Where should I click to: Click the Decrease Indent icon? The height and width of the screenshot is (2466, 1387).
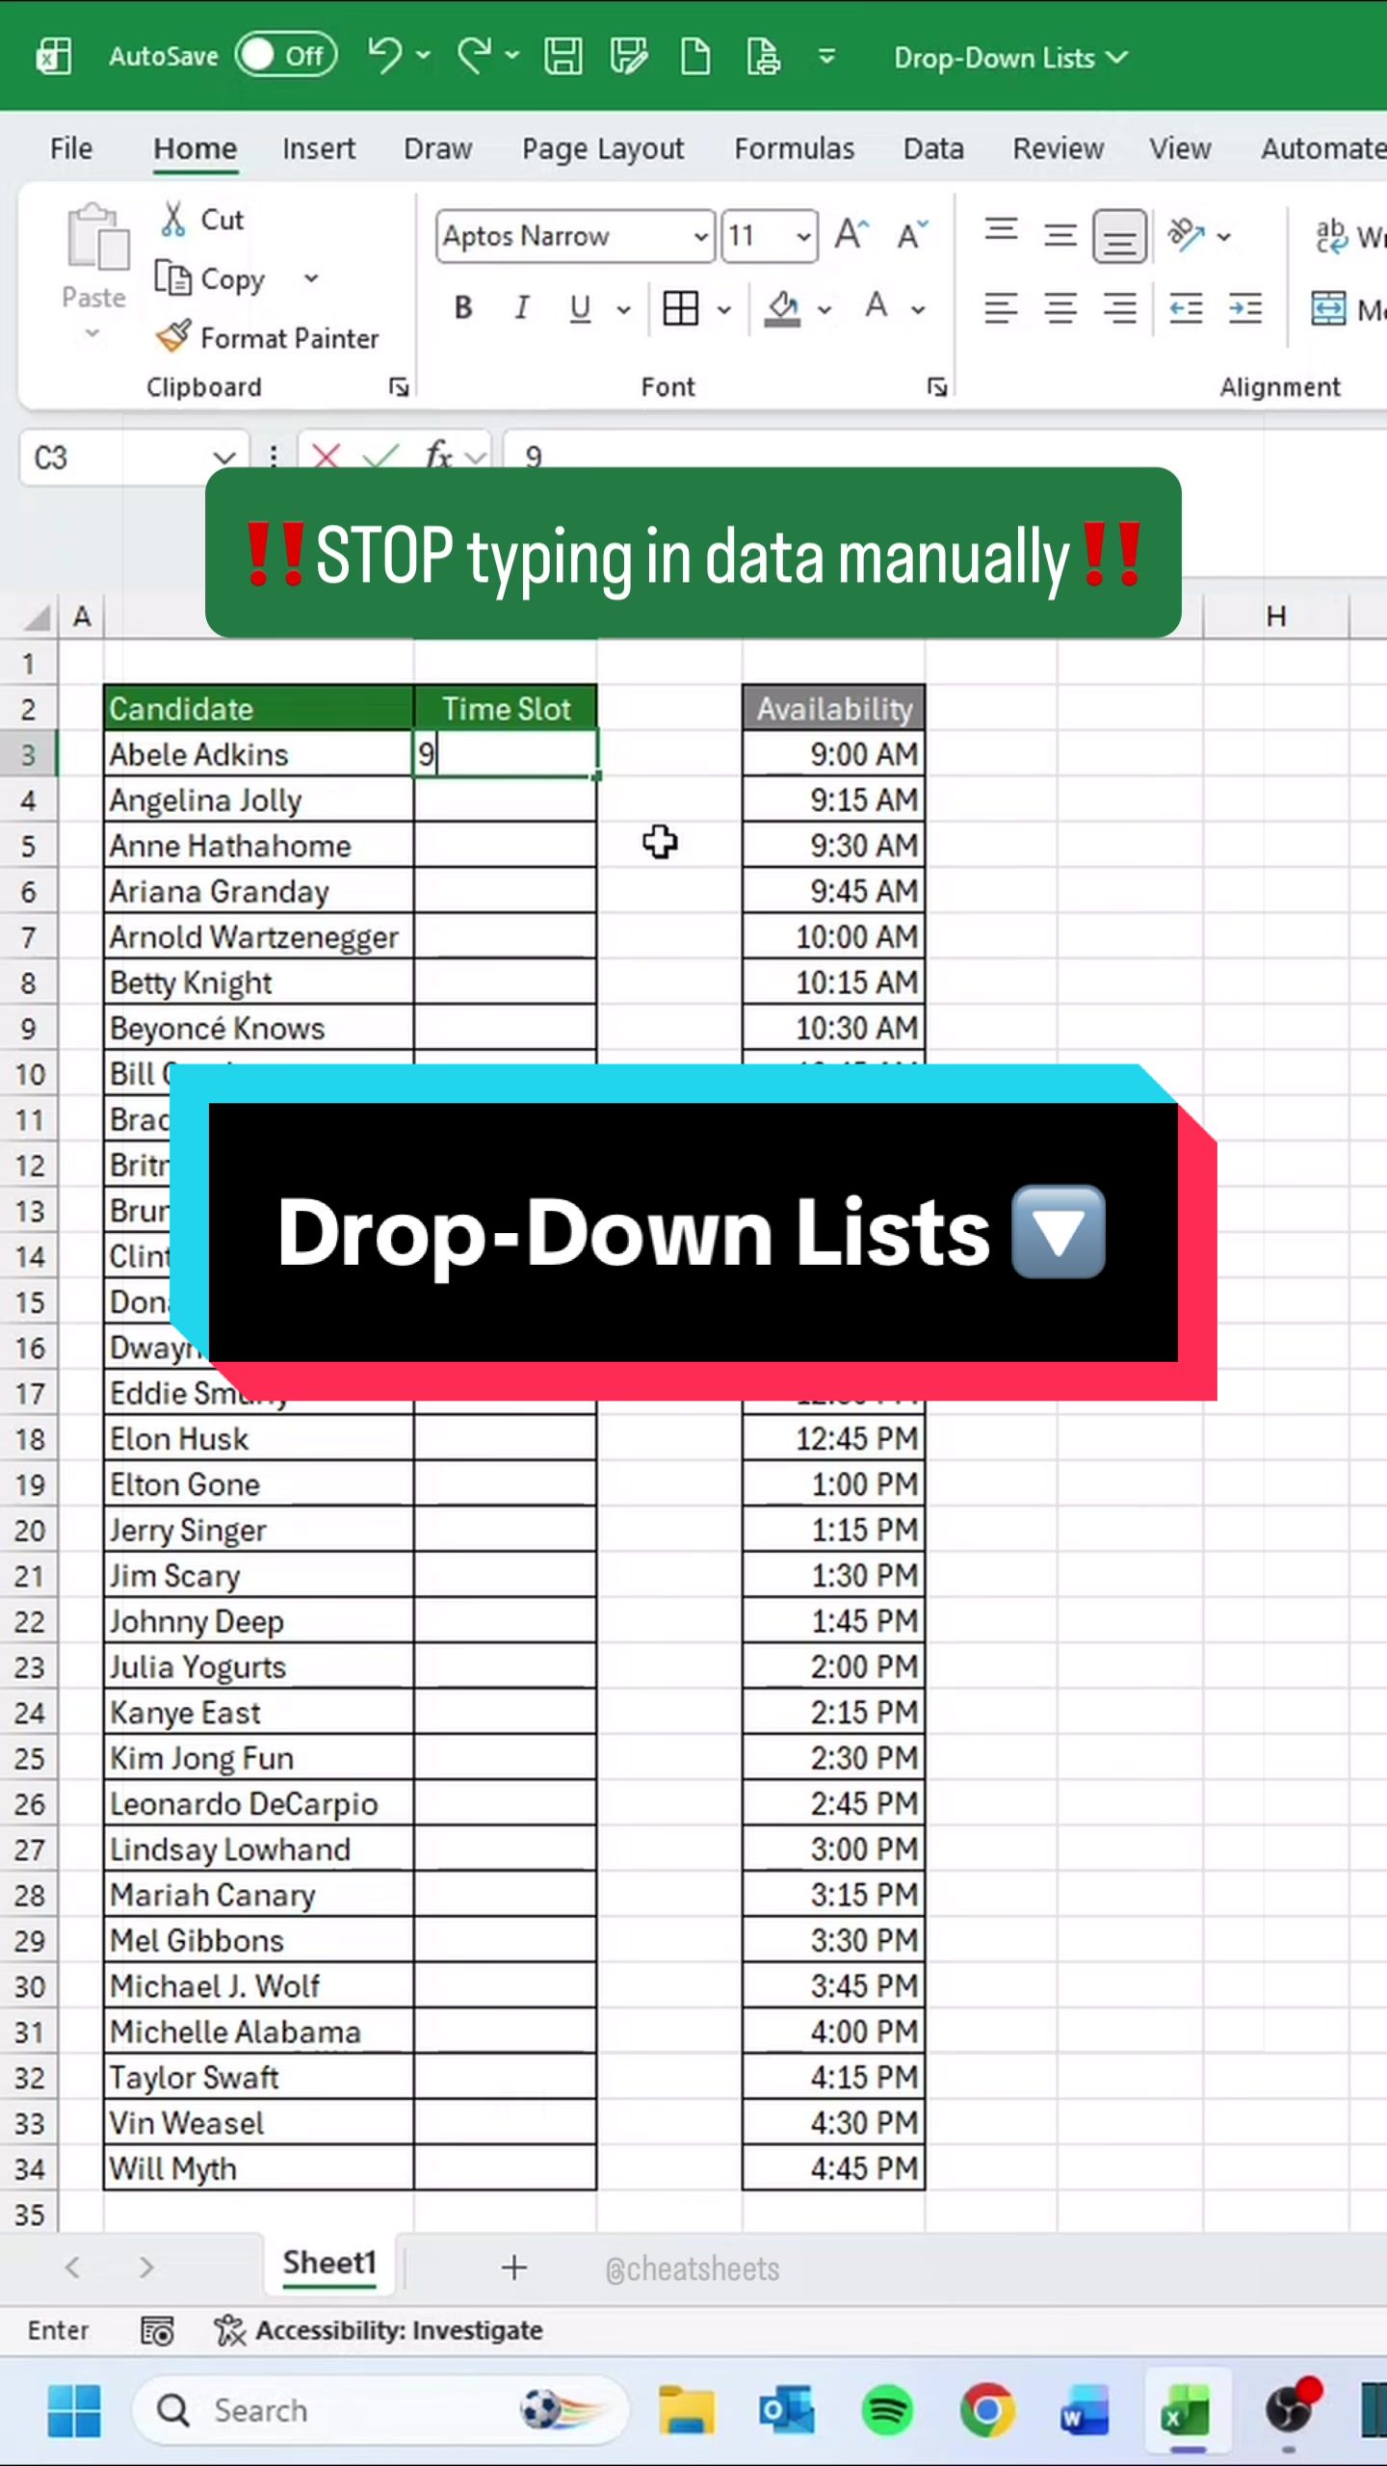pyautogui.click(x=1186, y=308)
